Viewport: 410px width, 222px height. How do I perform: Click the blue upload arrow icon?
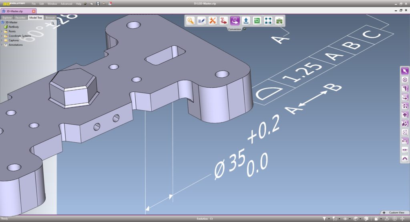[x=246, y=20]
